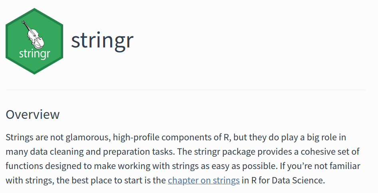The width and height of the screenshot is (378, 193).
Task: Click the word "Strings" starting the paragraph
Action: (x=18, y=138)
